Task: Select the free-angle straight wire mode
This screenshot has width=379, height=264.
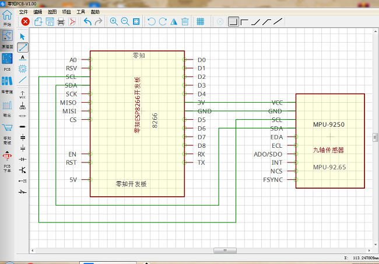Action: (278, 22)
